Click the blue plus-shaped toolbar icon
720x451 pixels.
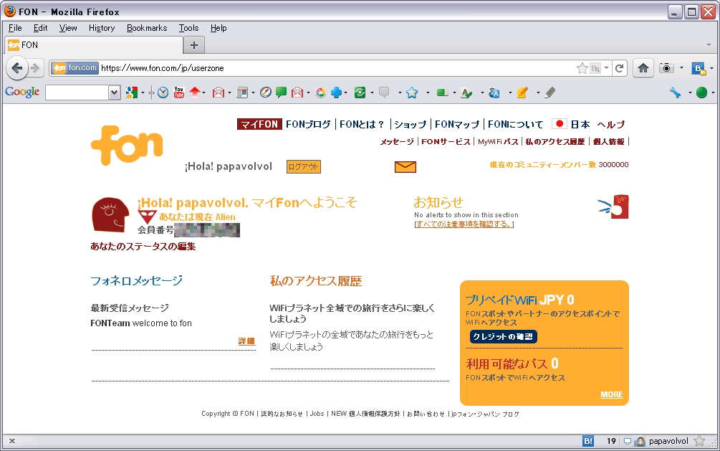click(336, 92)
